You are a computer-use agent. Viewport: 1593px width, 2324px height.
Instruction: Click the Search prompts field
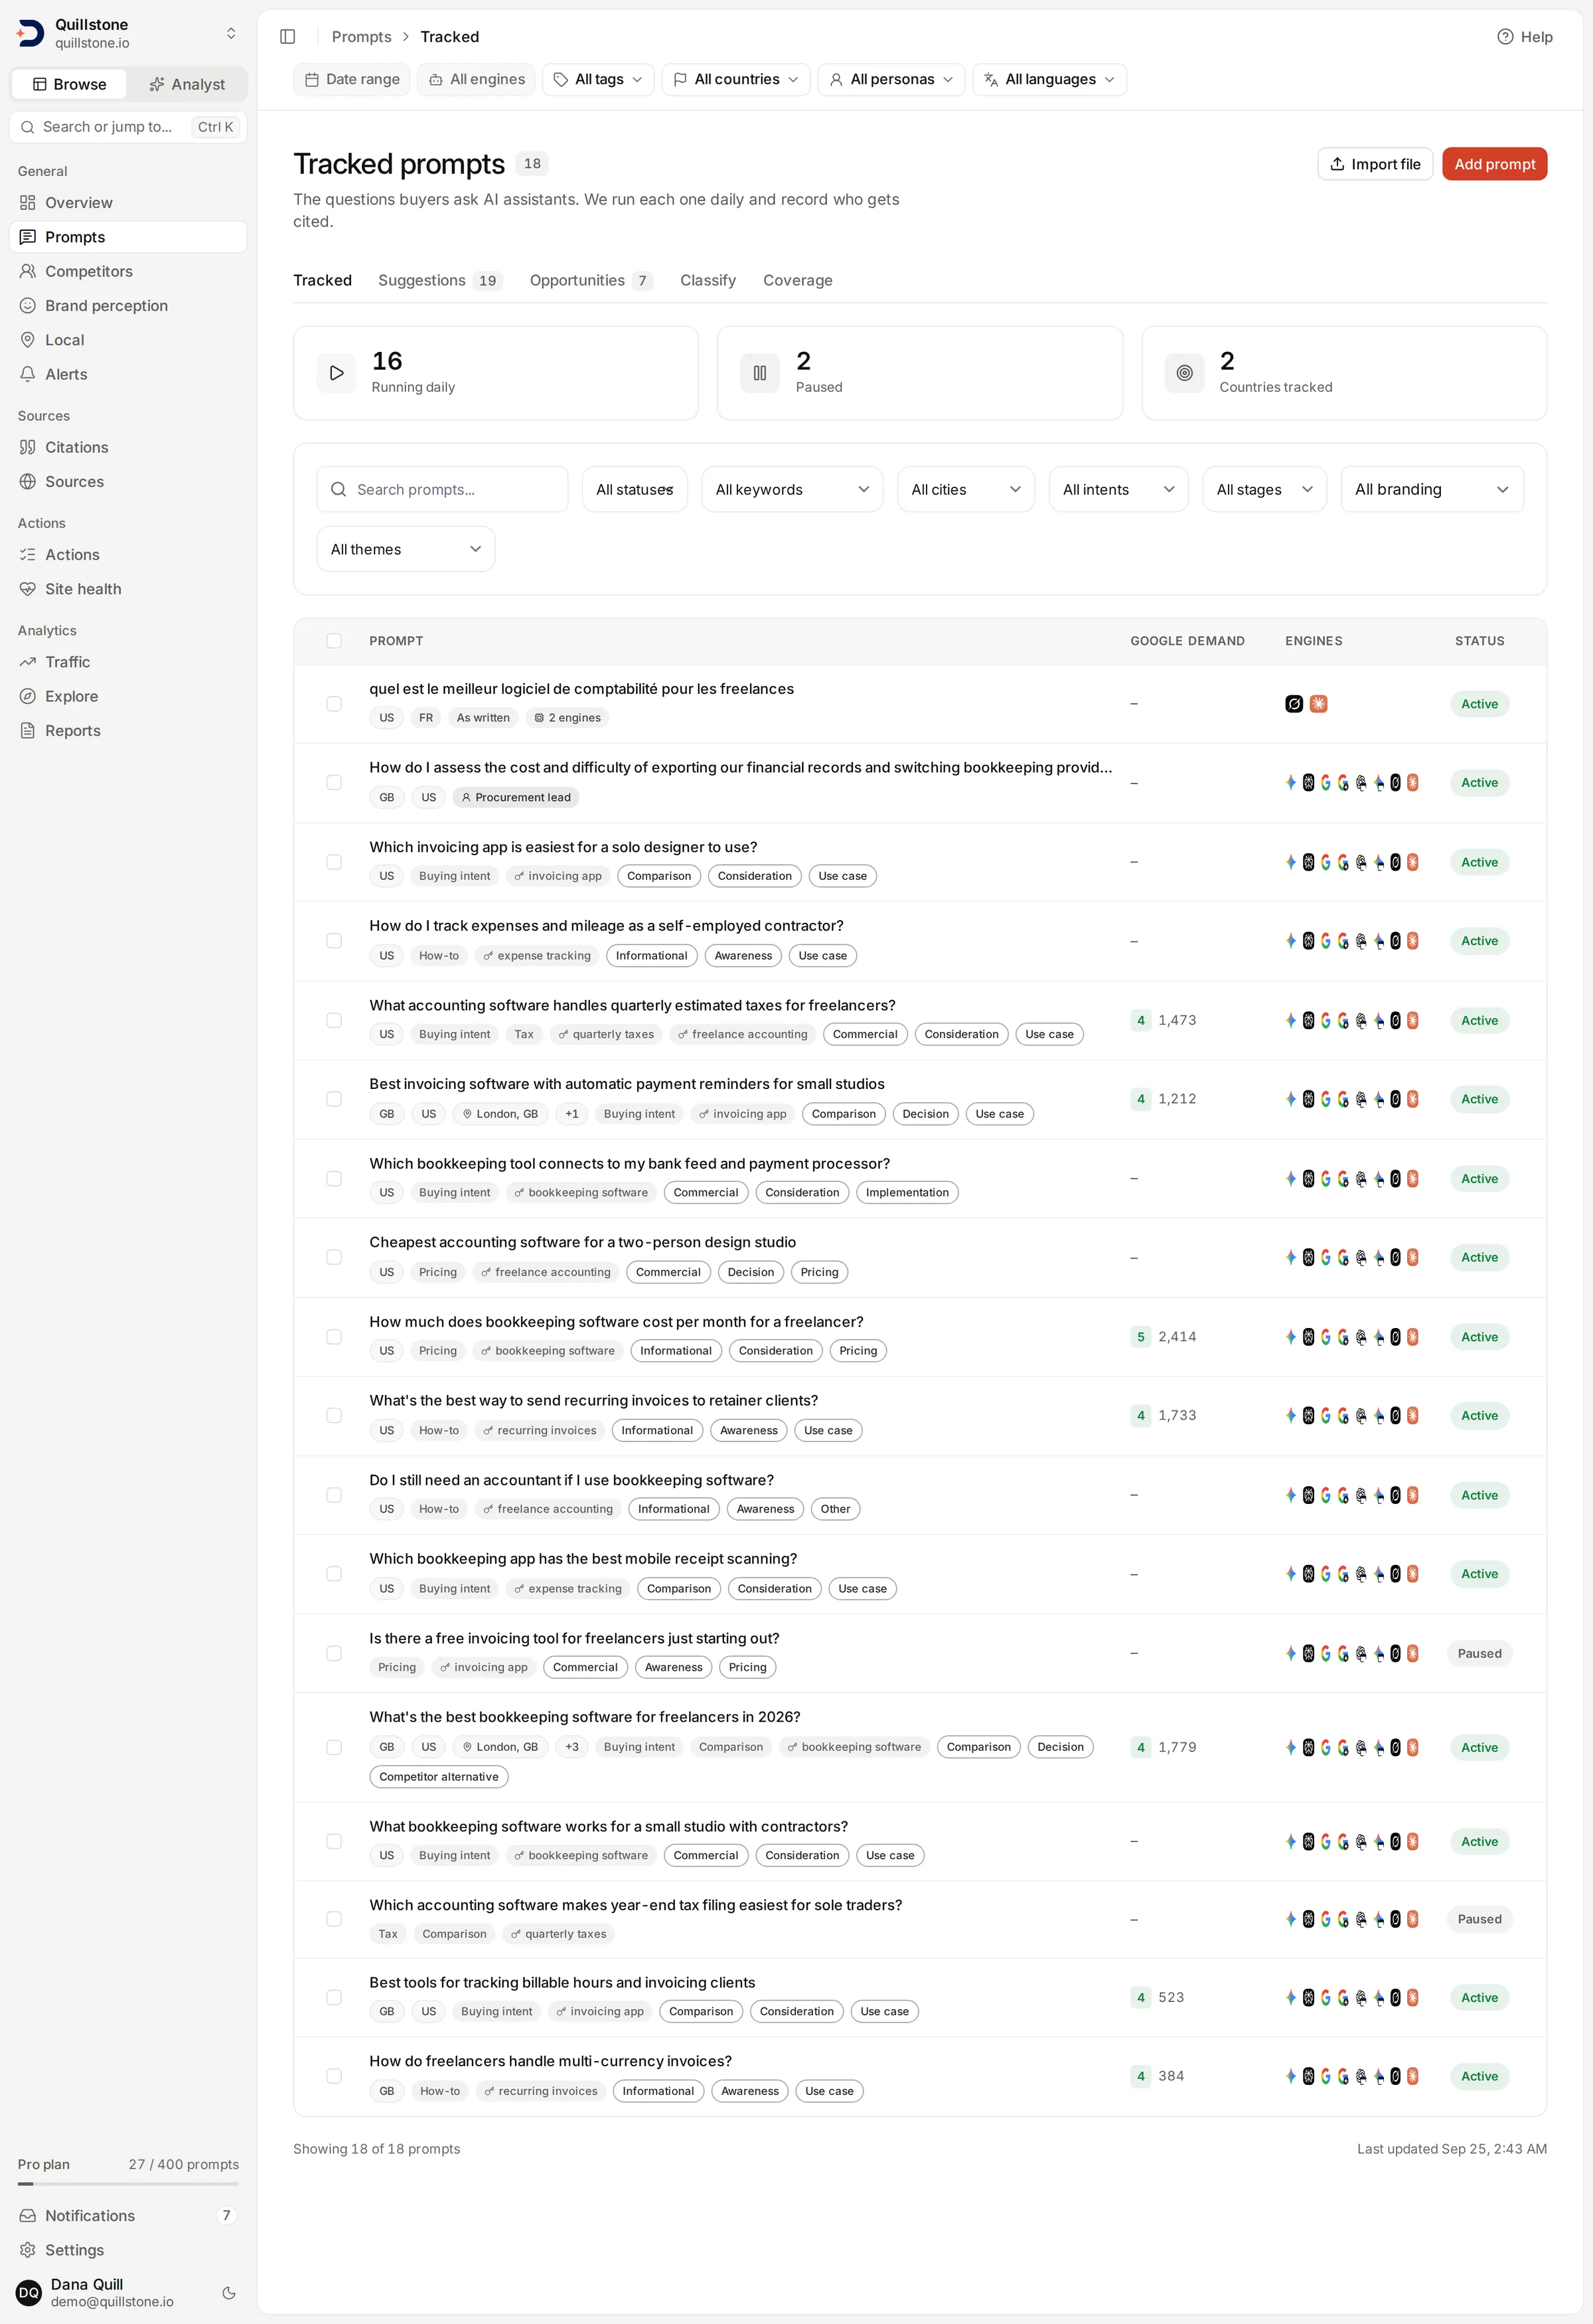pos(443,489)
